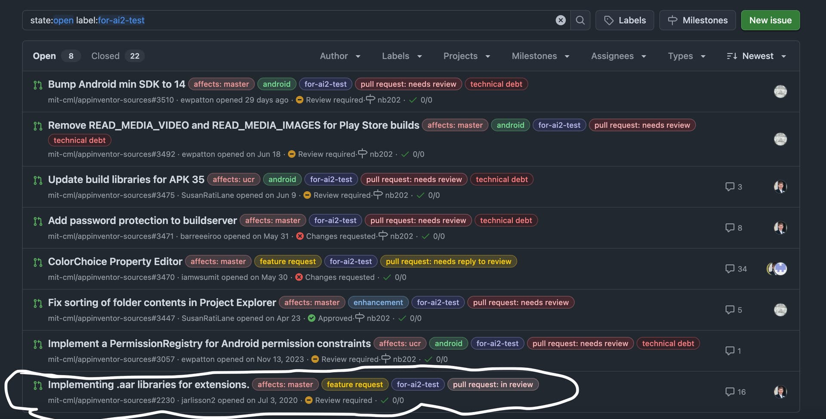Click pull request icon beside Update build libraries
The height and width of the screenshot is (419, 826).
[38, 180]
